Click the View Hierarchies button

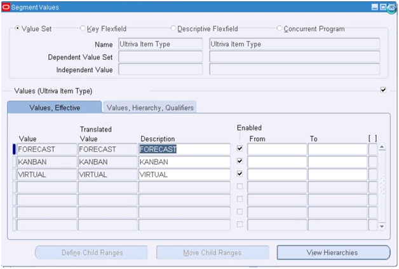click(x=334, y=252)
